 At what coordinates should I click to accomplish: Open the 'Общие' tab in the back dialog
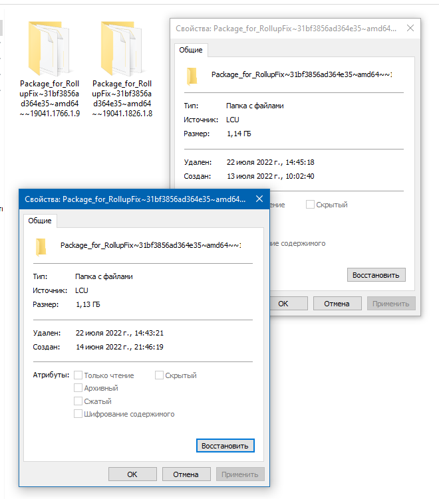click(x=191, y=50)
